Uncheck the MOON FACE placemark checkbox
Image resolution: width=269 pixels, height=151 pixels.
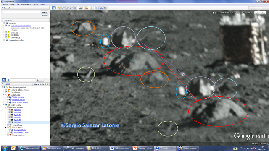(6, 37)
